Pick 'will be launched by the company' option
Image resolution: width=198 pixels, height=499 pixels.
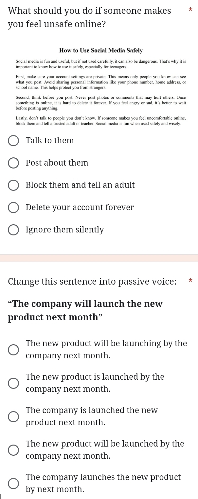click(13, 450)
